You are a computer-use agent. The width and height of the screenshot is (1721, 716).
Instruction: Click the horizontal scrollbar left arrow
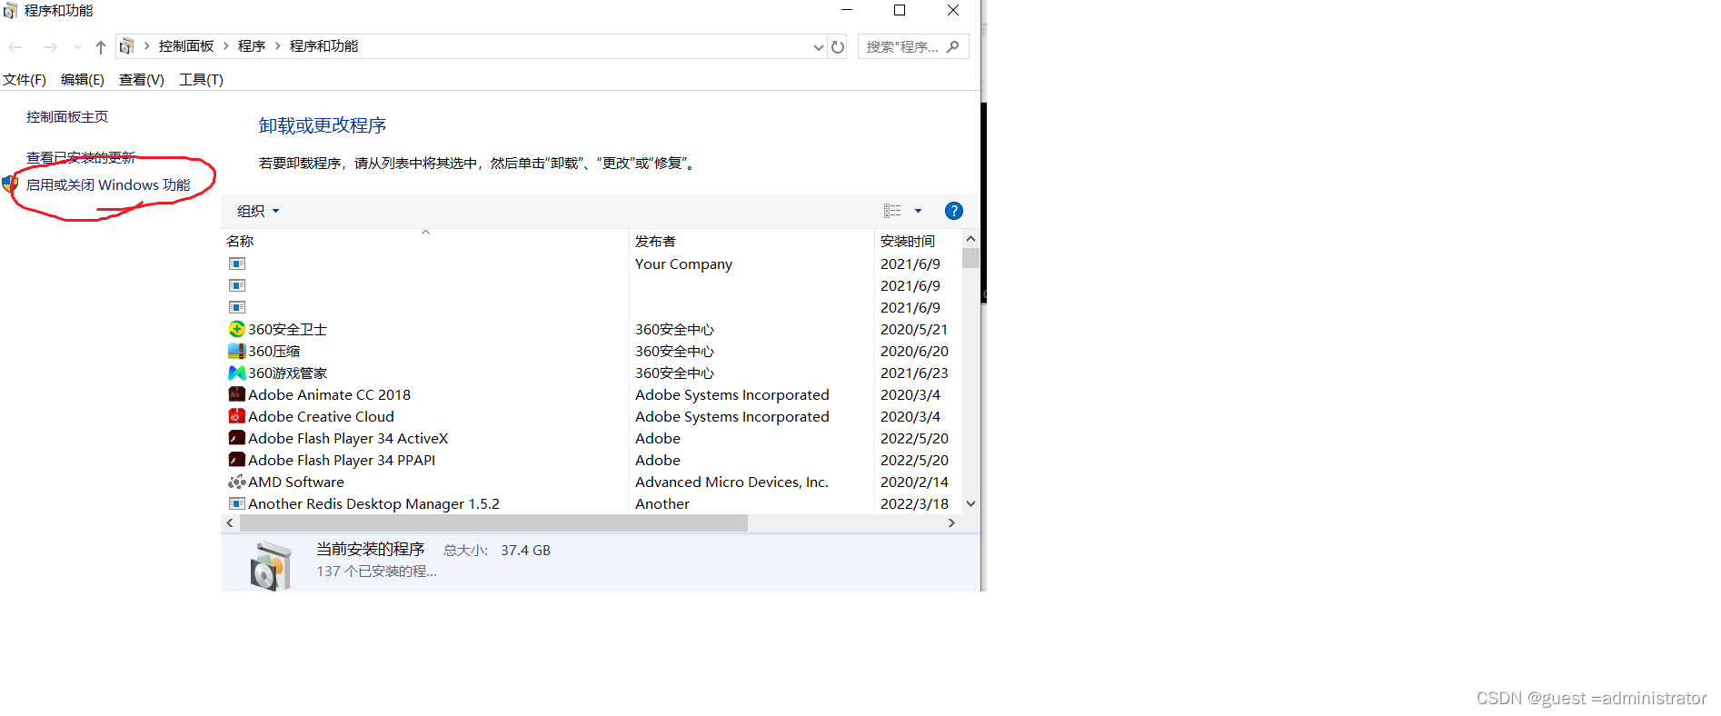tap(230, 523)
